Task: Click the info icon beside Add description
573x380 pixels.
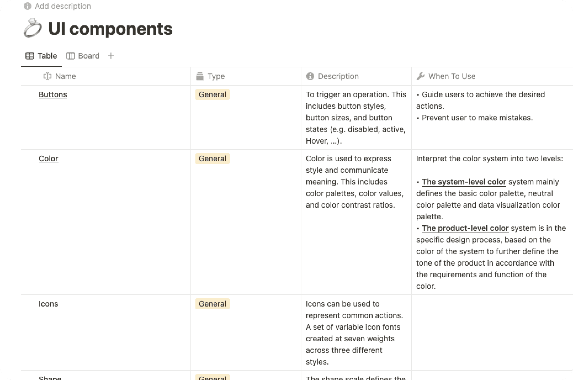Action: click(28, 6)
